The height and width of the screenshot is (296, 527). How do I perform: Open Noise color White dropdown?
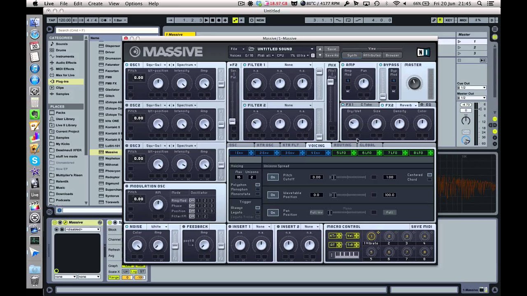pos(159,227)
